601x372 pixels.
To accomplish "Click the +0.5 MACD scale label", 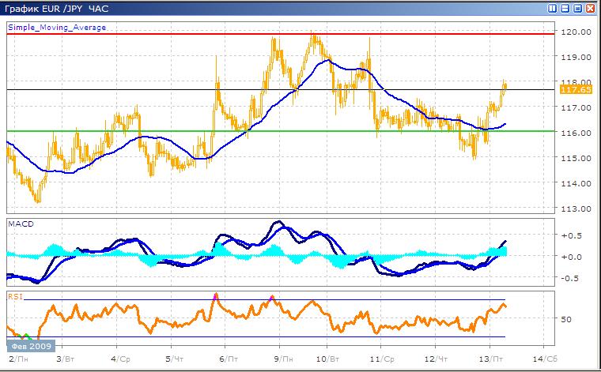I will coord(569,235).
